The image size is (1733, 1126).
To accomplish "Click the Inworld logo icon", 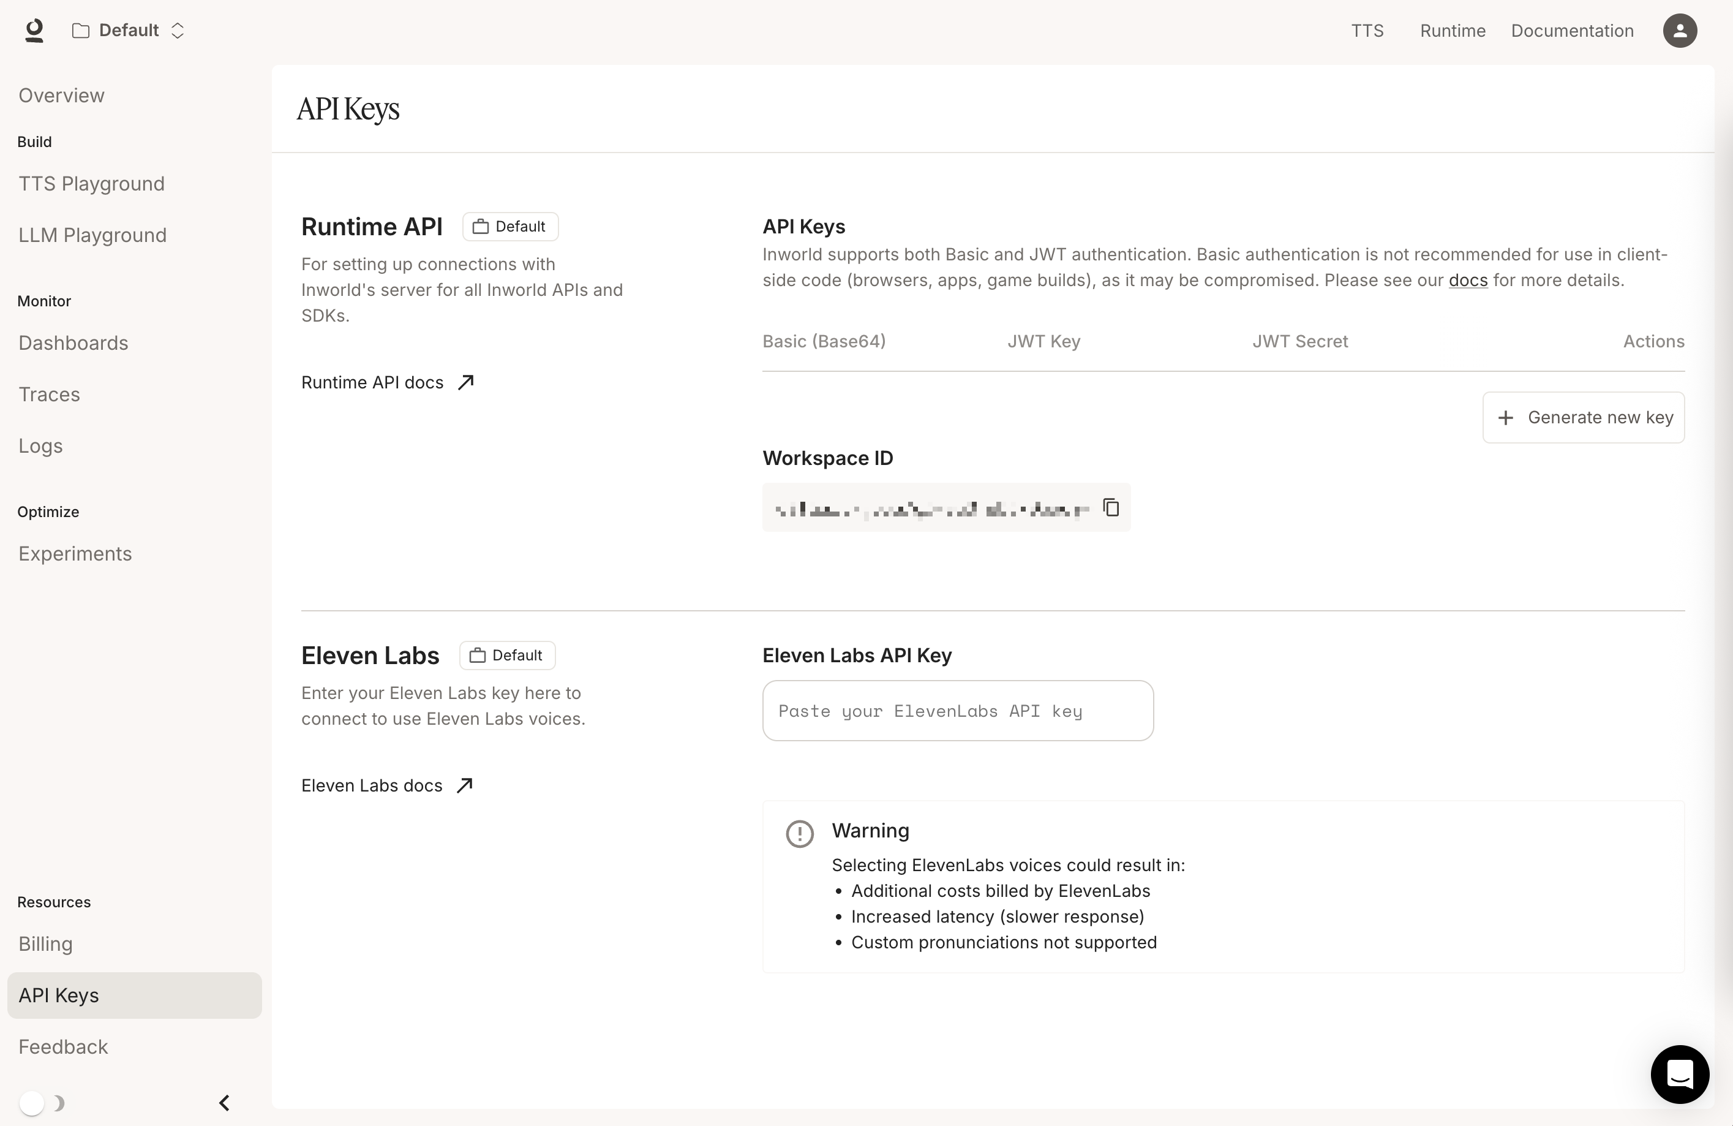I will pyautogui.click(x=34, y=31).
